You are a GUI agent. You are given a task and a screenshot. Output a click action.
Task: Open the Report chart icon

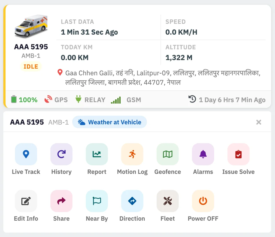[x=97, y=154]
